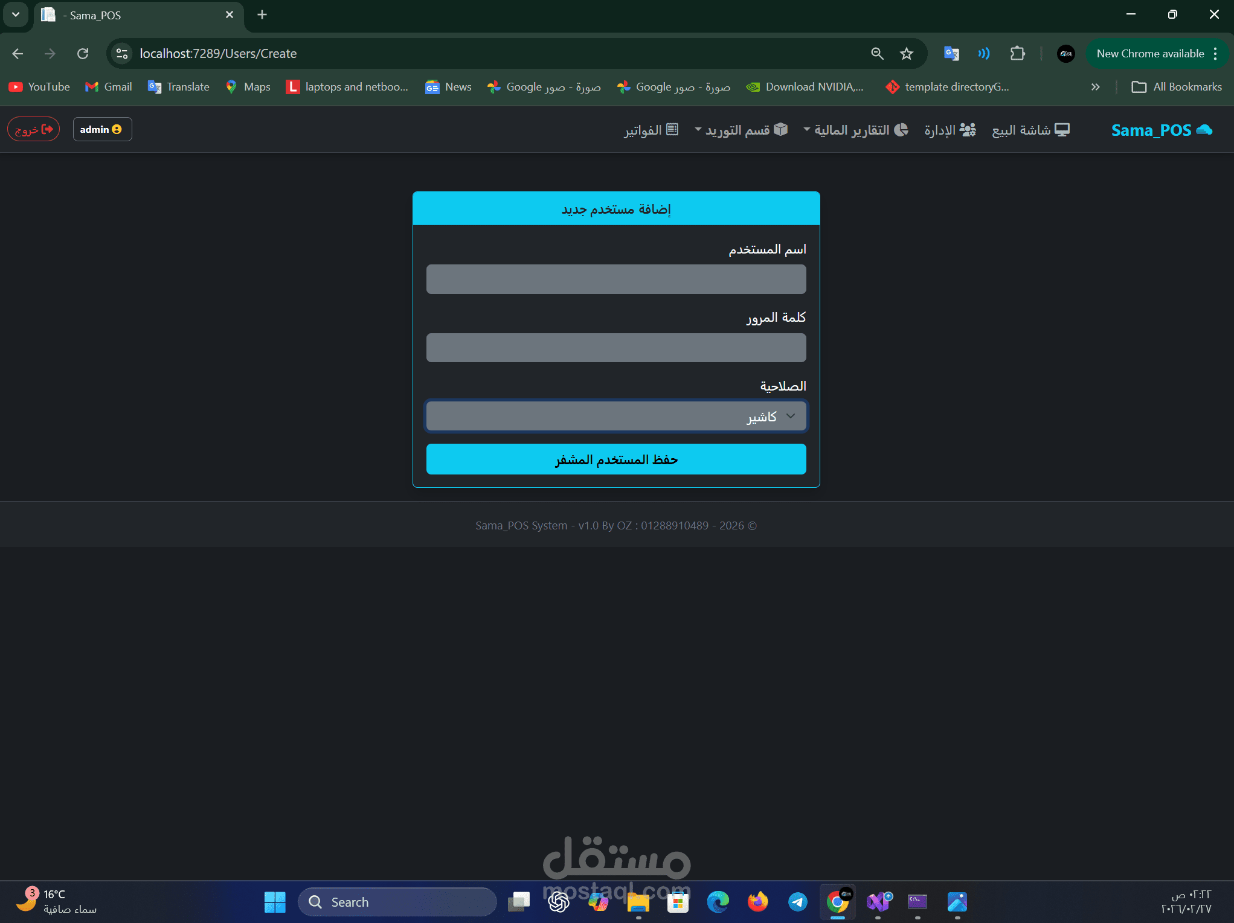Screen dimensions: 1234x923
Task: Focus the كلمة المرور password field
Action: point(615,348)
